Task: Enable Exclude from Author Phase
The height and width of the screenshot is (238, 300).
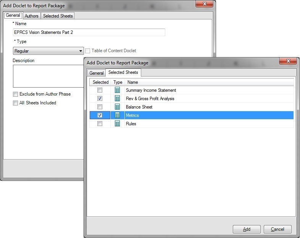Action: coord(15,94)
